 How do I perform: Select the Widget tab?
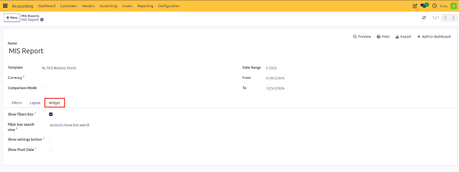[54, 103]
